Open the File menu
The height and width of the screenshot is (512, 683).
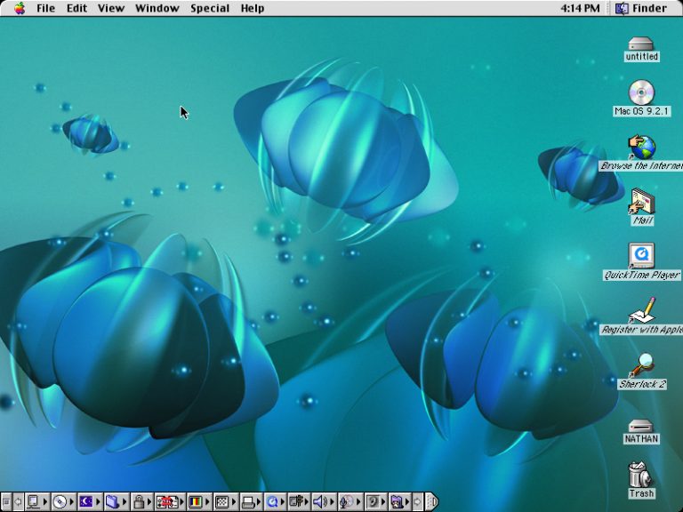click(45, 8)
